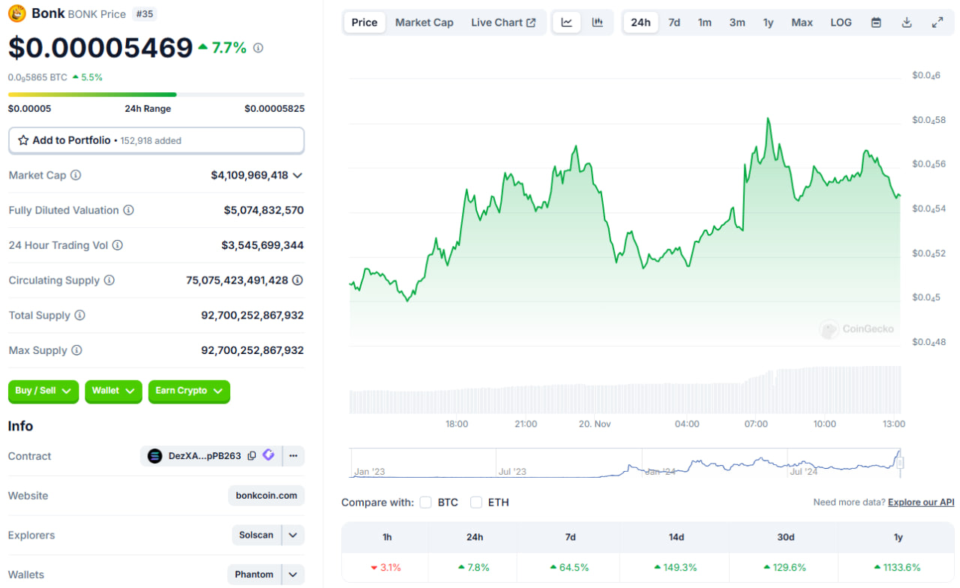Open the bonkcoin.com website link
Viewport: 960px width, 588px height.
click(266, 496)
